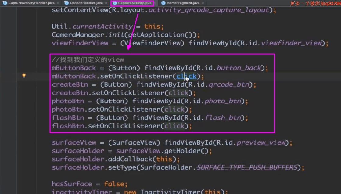Select the CaptureActivity.java tab
The image size is (341, 194).
(x=135, y=3)
